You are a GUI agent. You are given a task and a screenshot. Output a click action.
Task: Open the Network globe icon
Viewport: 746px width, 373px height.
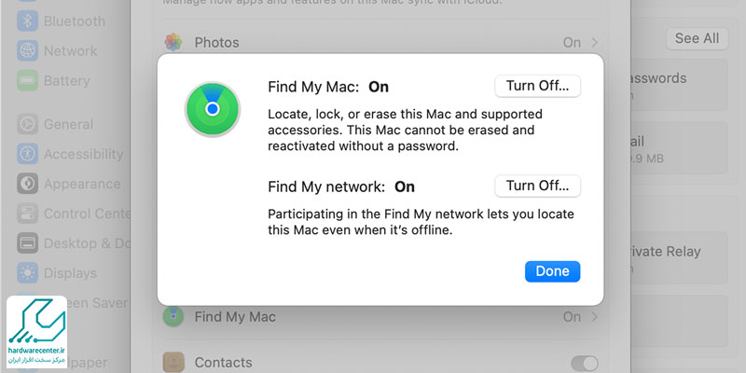pos(28,51)
